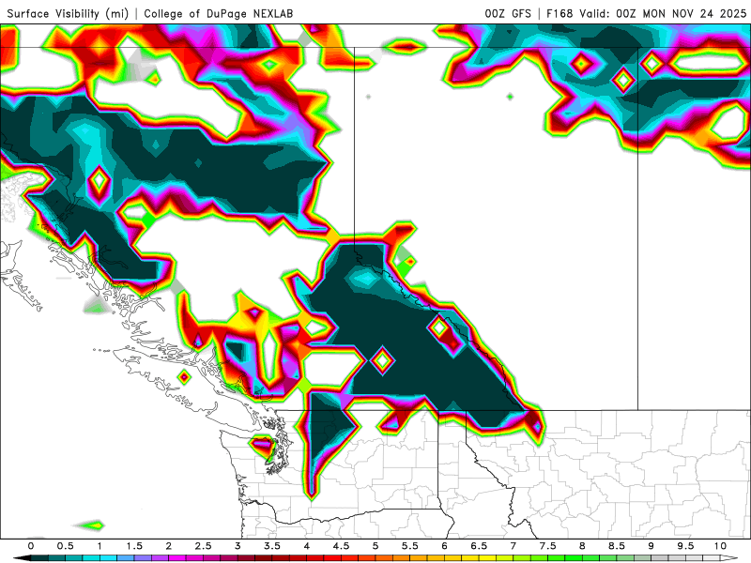Click the colorbar label "10"
This screenshot has width=751, height=563.
click(720, 546)
